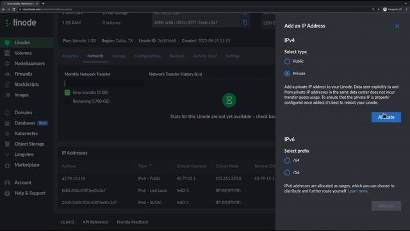Open Help & Support in the sidebar
This screenshot has width=410, height=231.
[x=26, y=193]
